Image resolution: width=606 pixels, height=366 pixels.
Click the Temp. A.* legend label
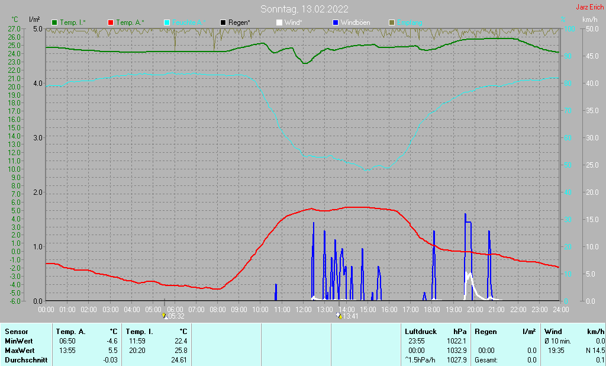pyautogui.click(x=130, y=23)
